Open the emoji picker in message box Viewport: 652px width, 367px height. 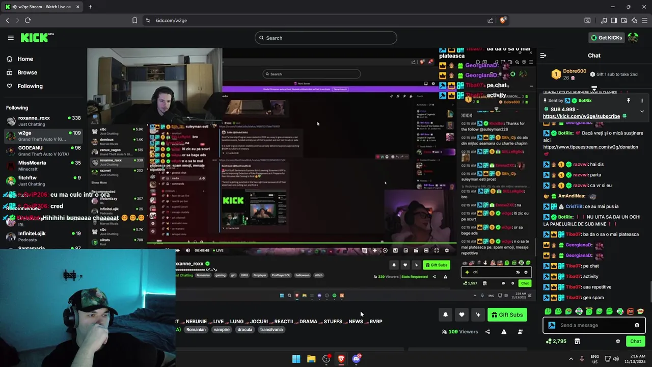pyautogui.click(x=637, y=325)
